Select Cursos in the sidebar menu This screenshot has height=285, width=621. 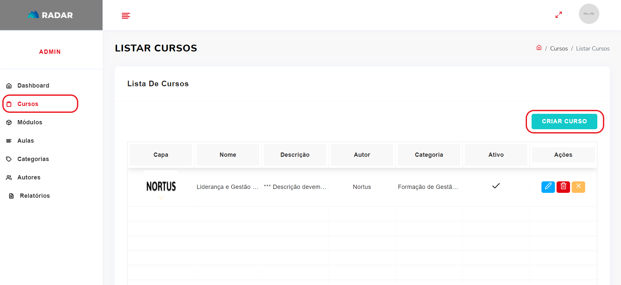click(x=28, y=104)
